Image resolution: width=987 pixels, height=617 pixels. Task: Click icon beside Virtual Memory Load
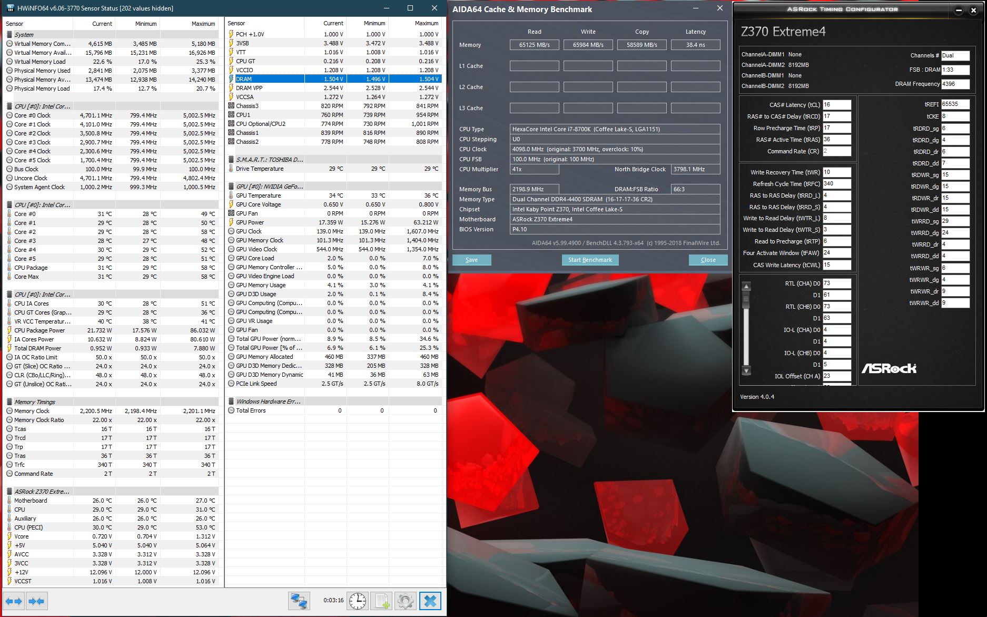click(x=9, y=62)
